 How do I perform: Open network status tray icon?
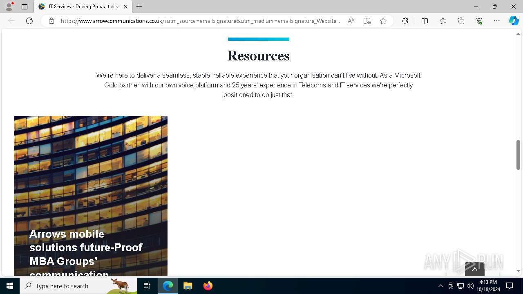pyautogui.click(x=460, y=286)
